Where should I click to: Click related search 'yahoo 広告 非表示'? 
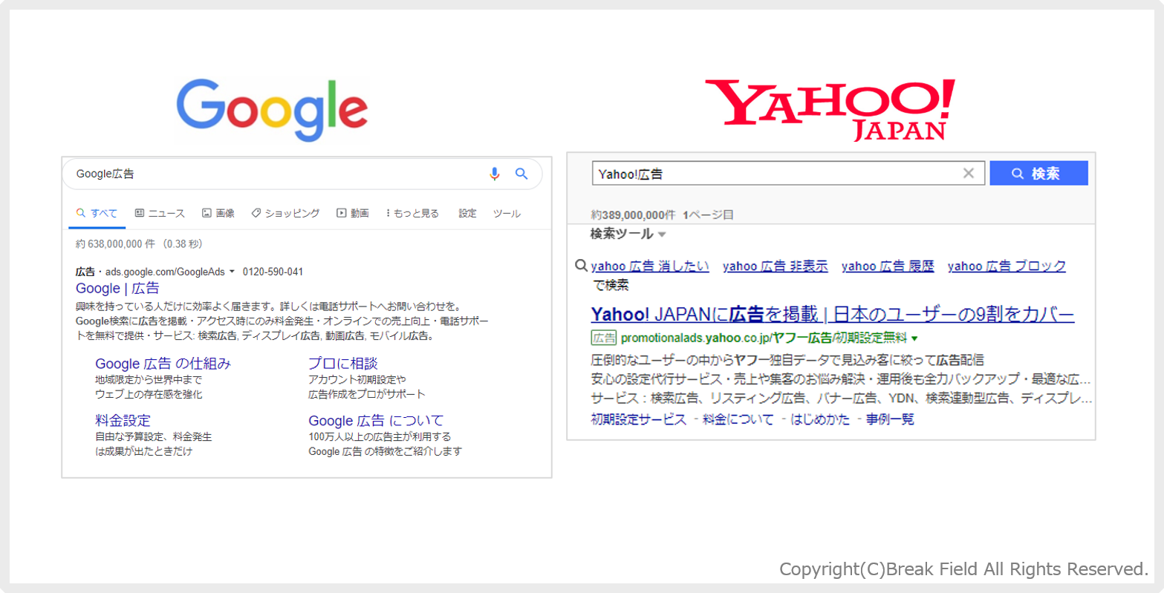(775, 266)
